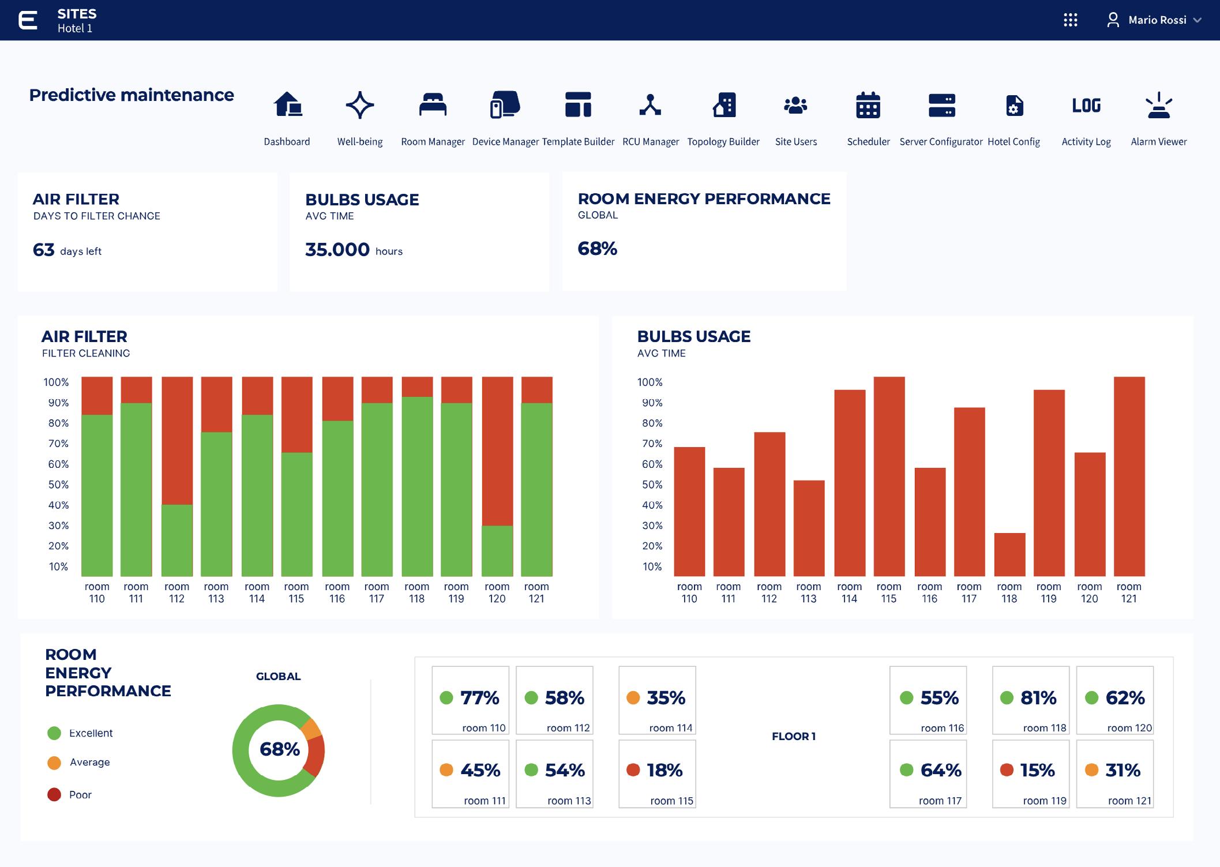Image resolution: width=1220 pixels, height=867 pixels.
Task: Open the Server Configurator icon
Action: (941, 105)
